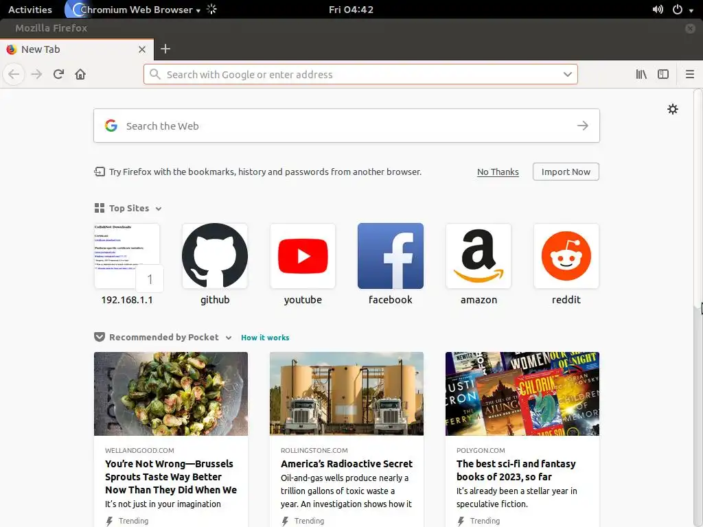Click the magnifier icon in address bar

tap(154, 74)
